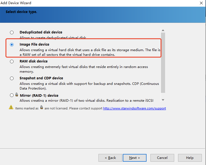
Task: Go to the previous step with Back
Action: tap(110, 158)
